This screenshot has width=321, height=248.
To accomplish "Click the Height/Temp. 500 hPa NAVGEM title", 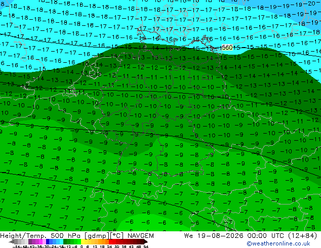I will [x=77, y=236].
